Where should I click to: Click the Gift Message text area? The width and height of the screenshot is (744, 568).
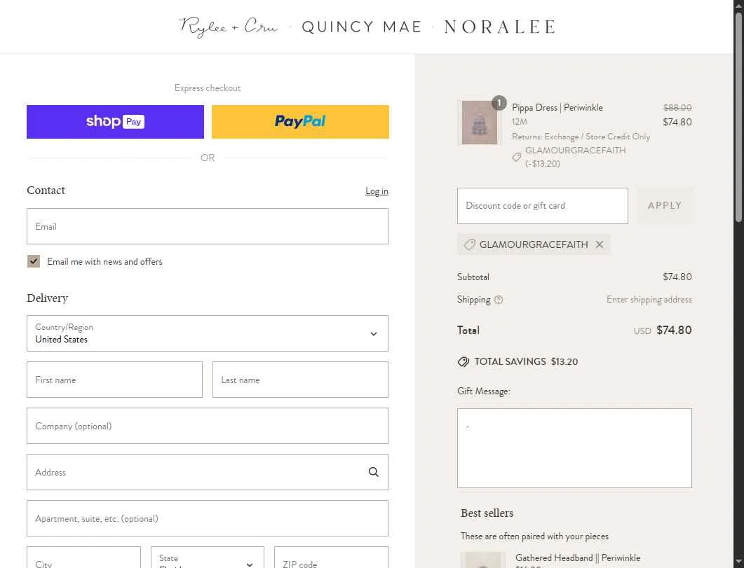click(574, 448)
